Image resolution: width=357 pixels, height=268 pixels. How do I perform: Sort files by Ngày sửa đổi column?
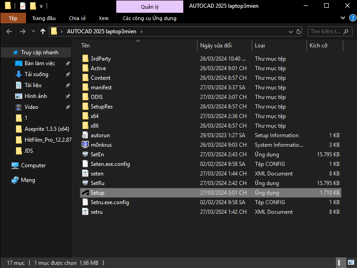click(x=216, y=46)
